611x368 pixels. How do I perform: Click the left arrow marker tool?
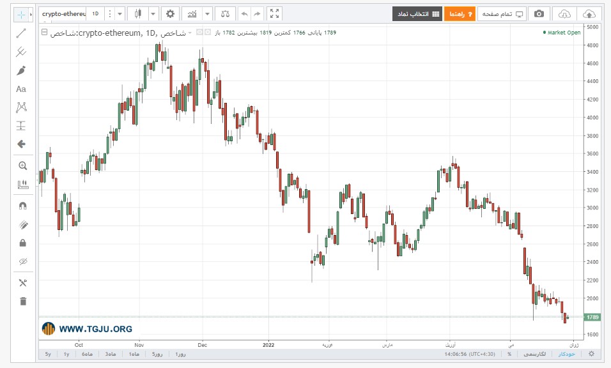(x=21, y=144)
